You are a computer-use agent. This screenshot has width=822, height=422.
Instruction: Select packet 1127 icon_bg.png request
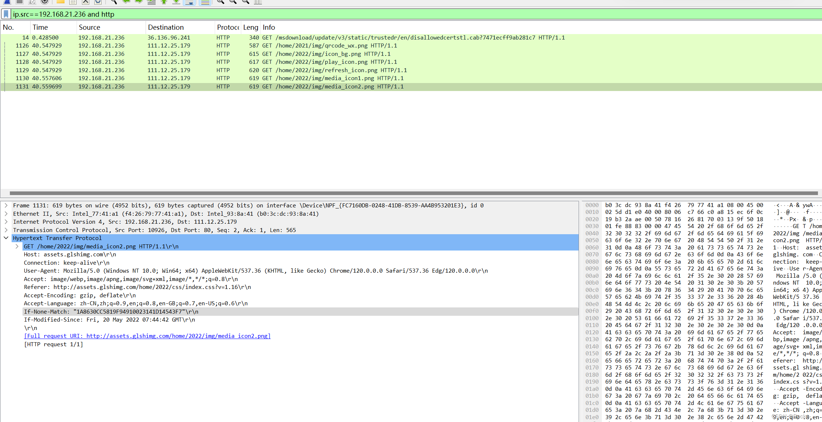tap(411, 54)
